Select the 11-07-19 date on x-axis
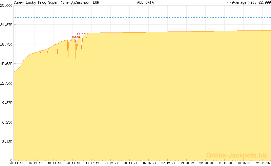The height and width of the screenshot is (166, 271). pyautogui.click(x=92, y=163)
